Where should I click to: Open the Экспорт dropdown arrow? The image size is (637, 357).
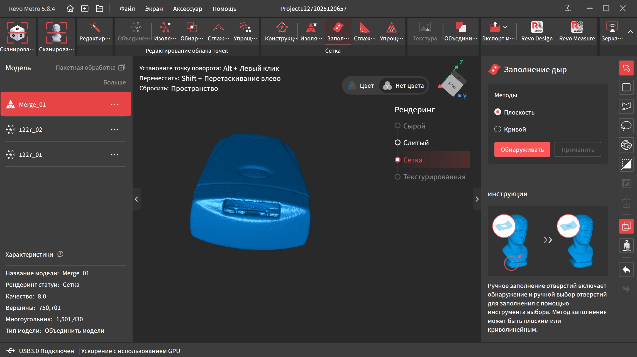(505, 27)
